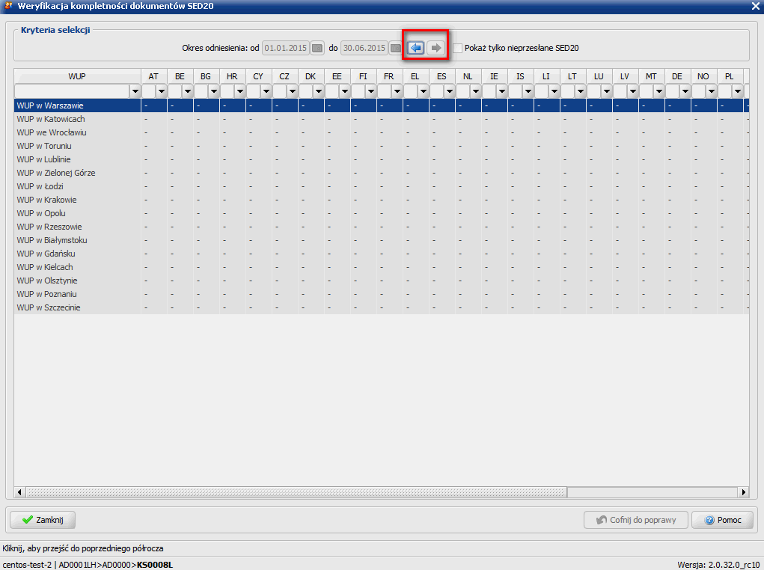Sort by the WUP column header
Image resolution: width=764 pixels, height=570 pixels.
pyautogui.click(x=77, y=76)
